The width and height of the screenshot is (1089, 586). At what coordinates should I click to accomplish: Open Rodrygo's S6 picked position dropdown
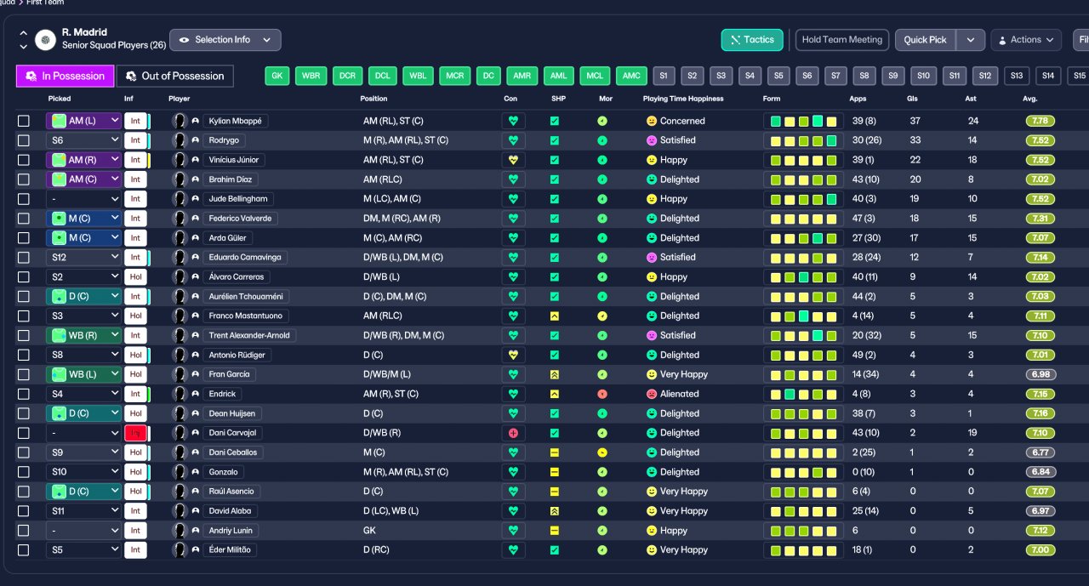coord(83,140)
